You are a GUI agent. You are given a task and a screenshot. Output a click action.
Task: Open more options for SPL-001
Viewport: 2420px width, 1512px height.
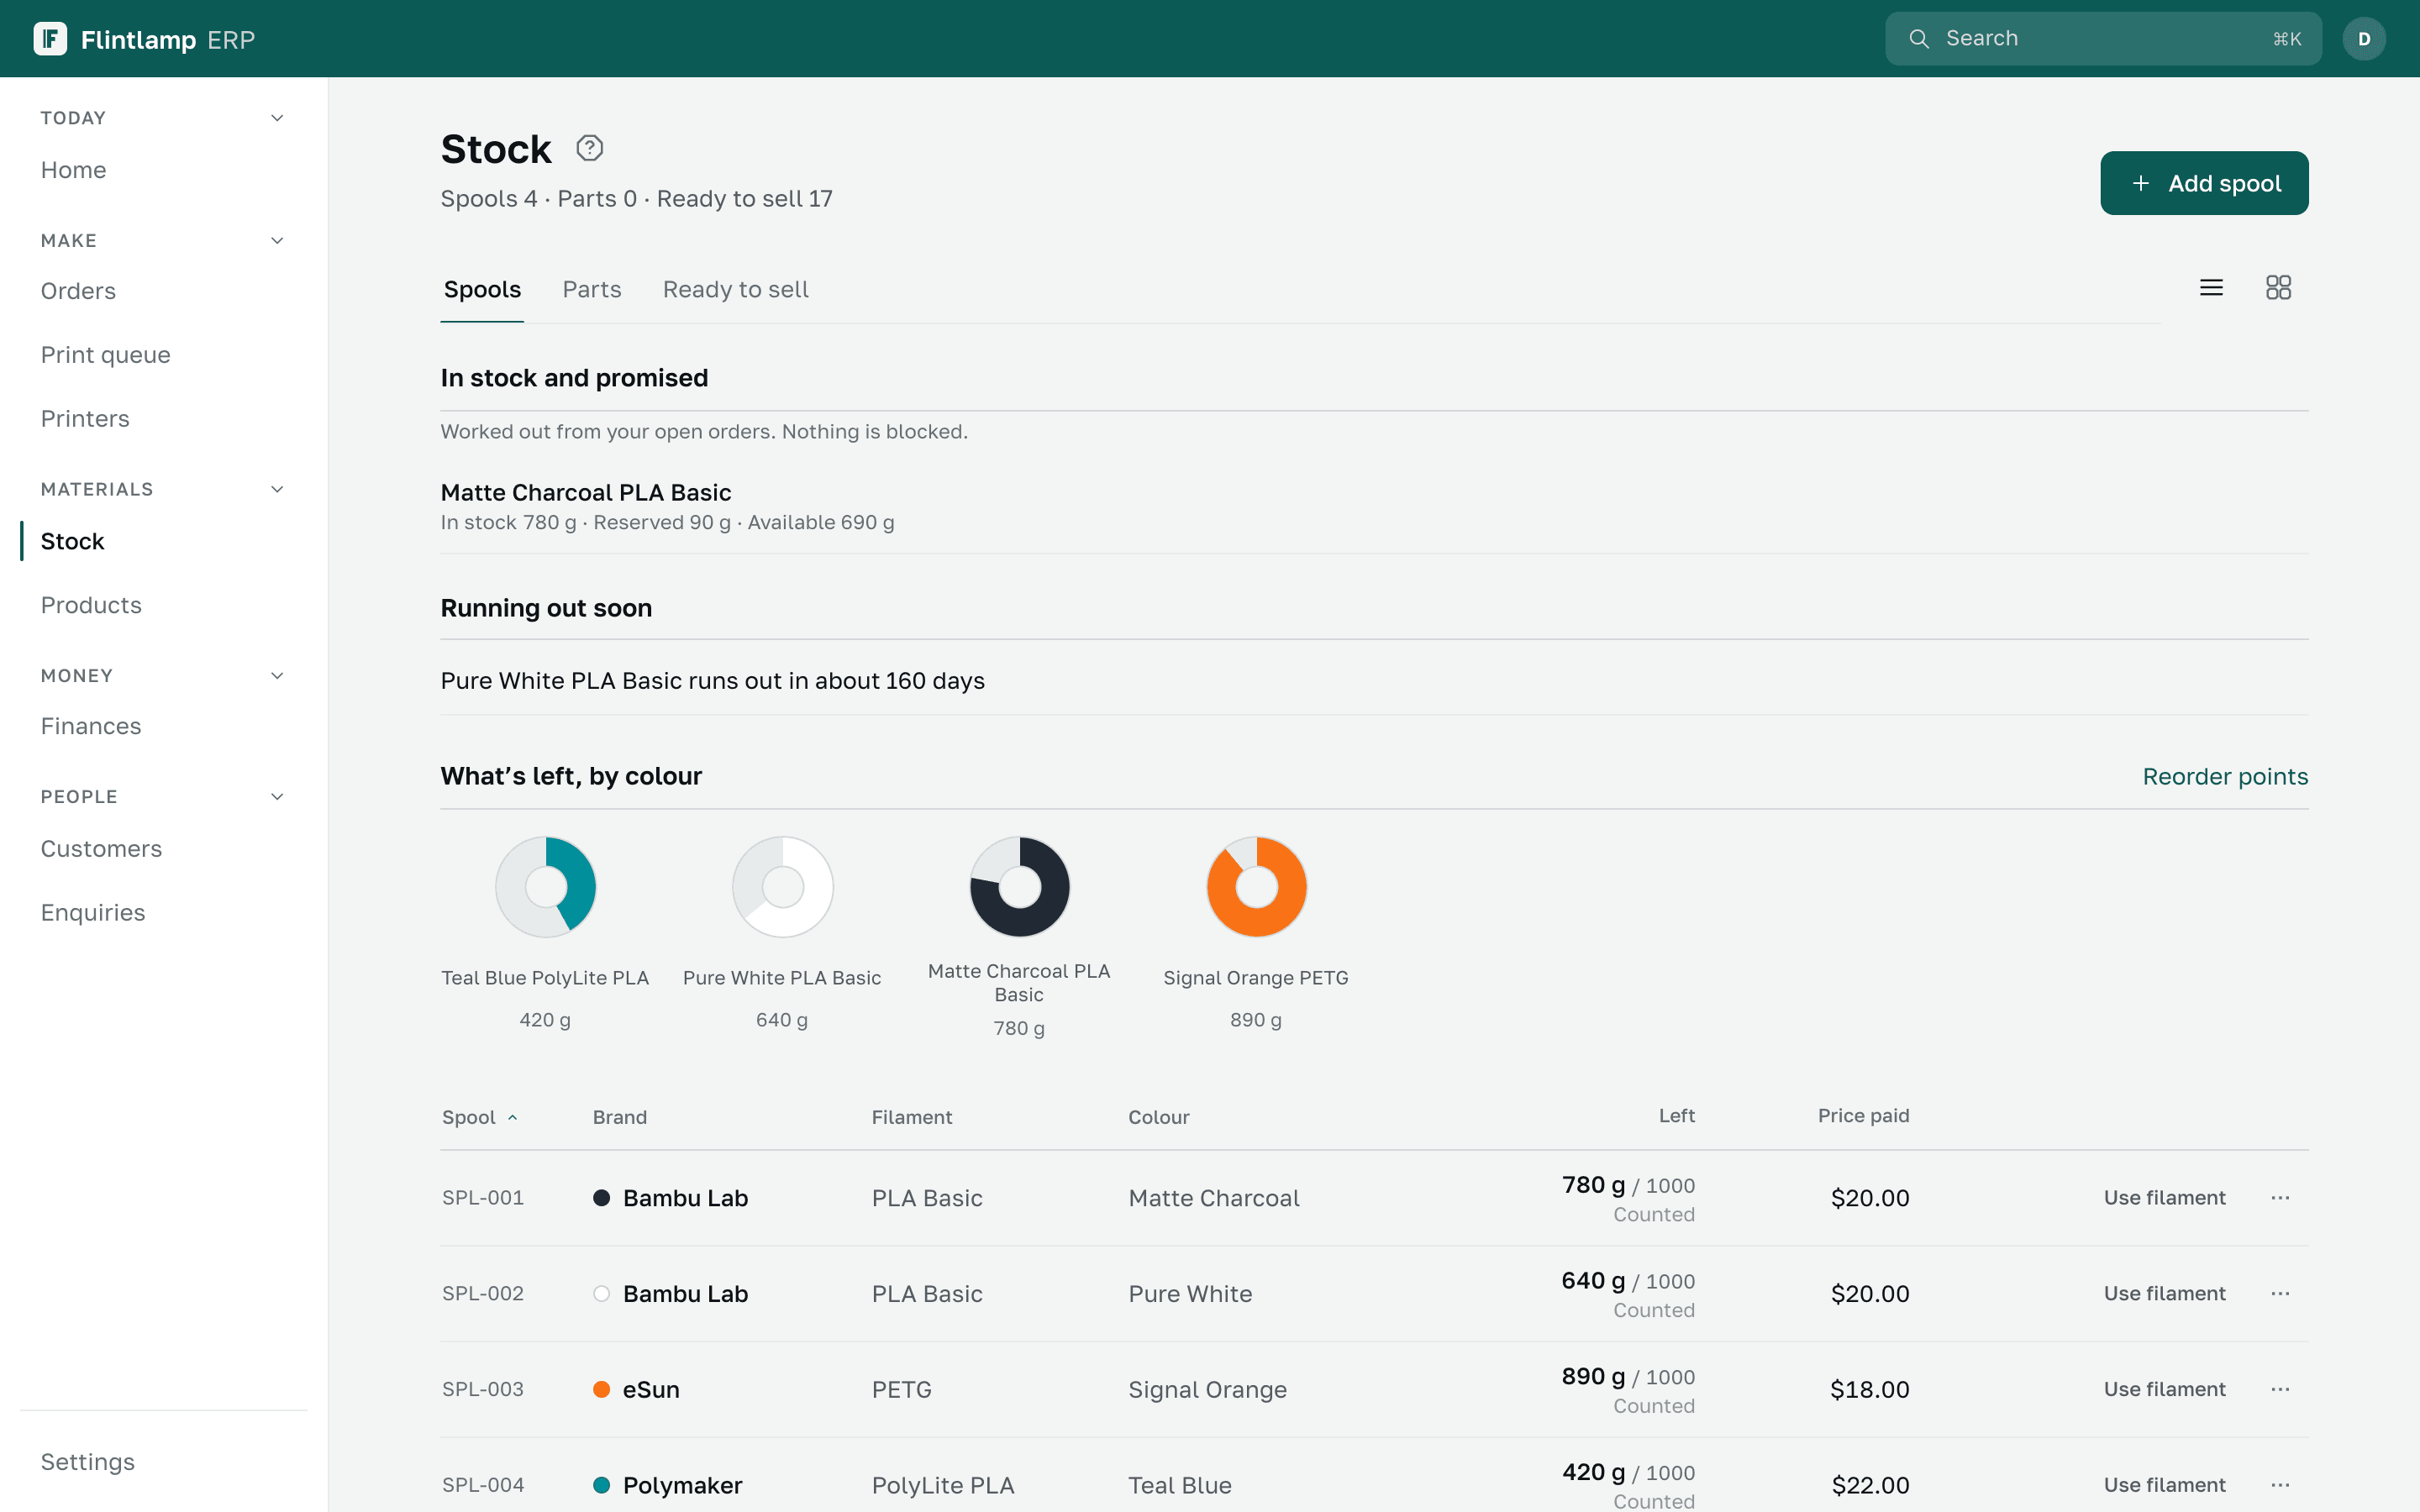click(x=2280, y=1198)
